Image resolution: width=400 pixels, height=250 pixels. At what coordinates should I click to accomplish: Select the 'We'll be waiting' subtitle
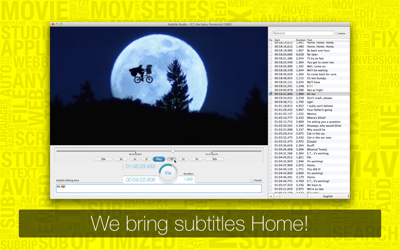point(317,70)
